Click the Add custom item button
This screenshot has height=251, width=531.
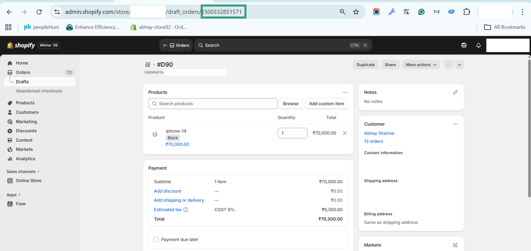point(326,104)
